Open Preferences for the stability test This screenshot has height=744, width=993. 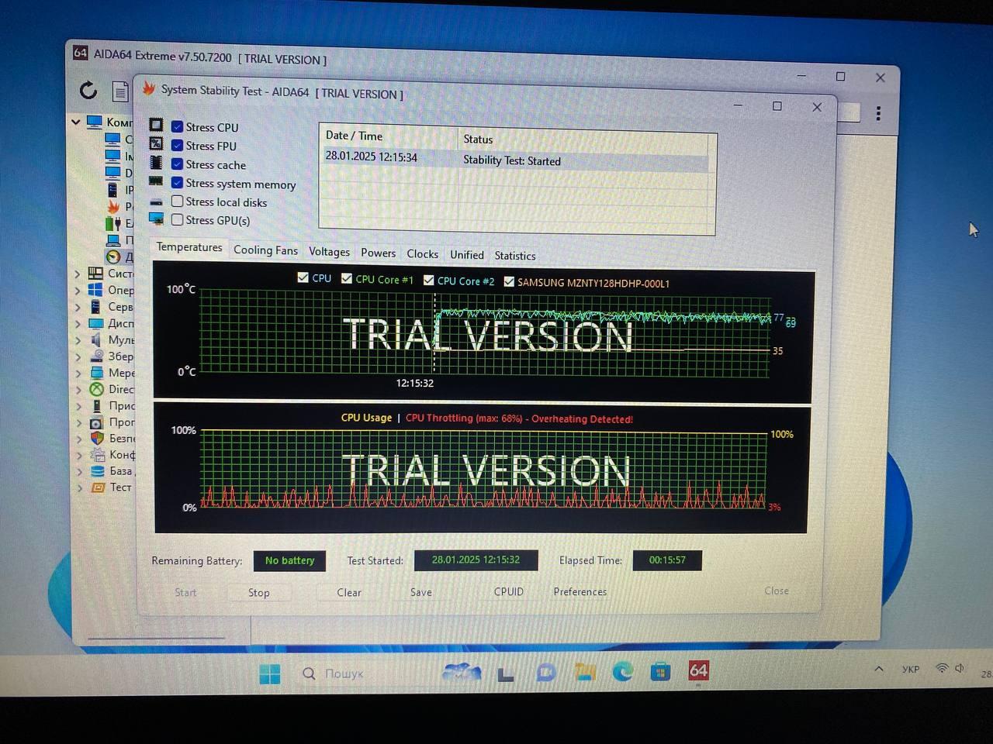click(x=580, y=591)
